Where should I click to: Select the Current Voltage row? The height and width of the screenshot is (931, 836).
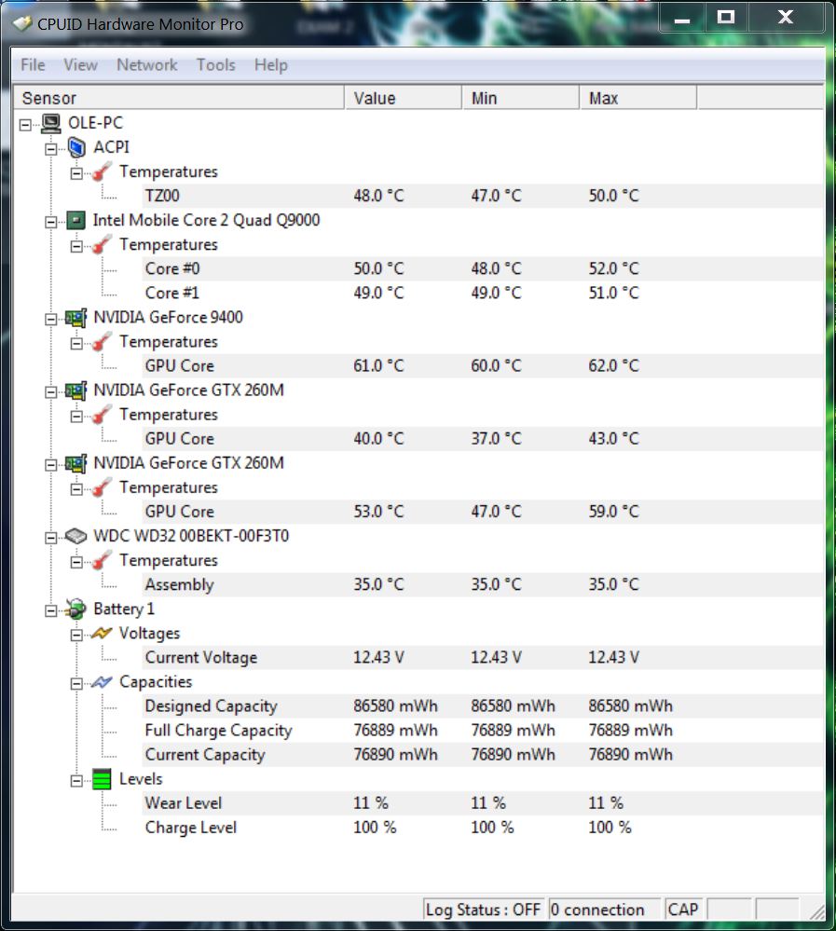(482, 658)
